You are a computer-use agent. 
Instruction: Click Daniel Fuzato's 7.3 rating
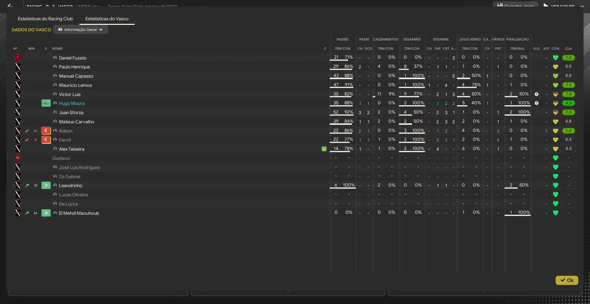(x=568, y=57)
